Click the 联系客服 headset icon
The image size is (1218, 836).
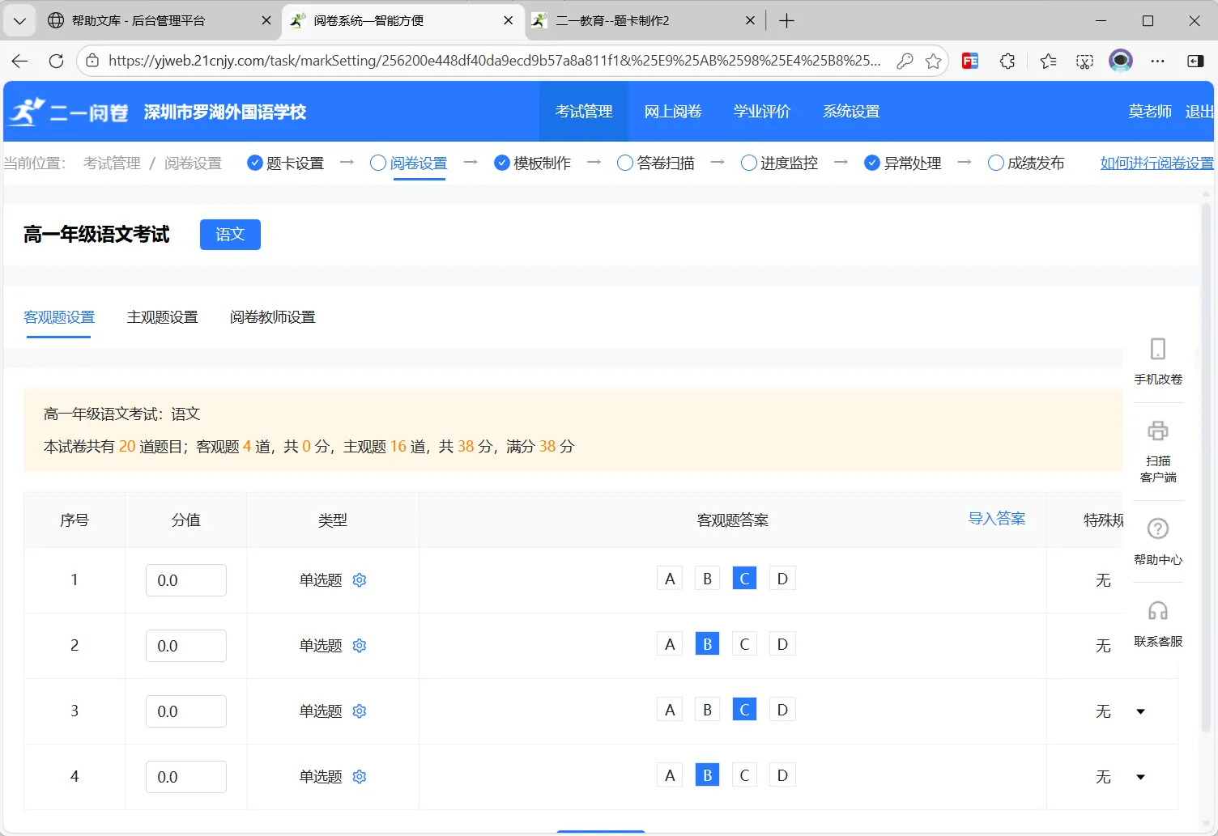(x=1157, y=611)
